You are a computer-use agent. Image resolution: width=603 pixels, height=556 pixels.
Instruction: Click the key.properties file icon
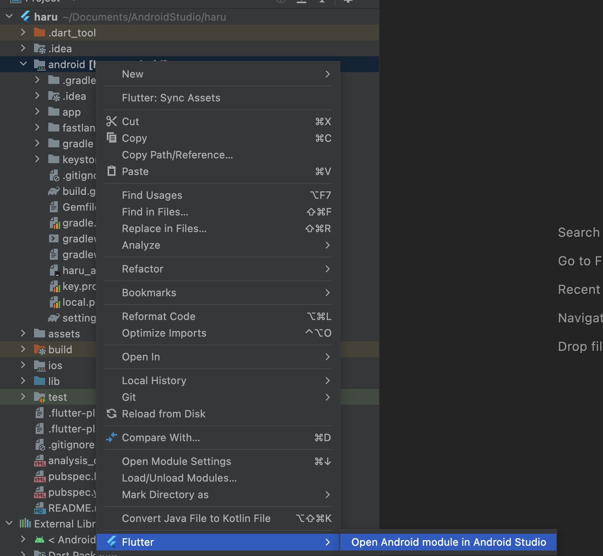(x=55, y=286)
